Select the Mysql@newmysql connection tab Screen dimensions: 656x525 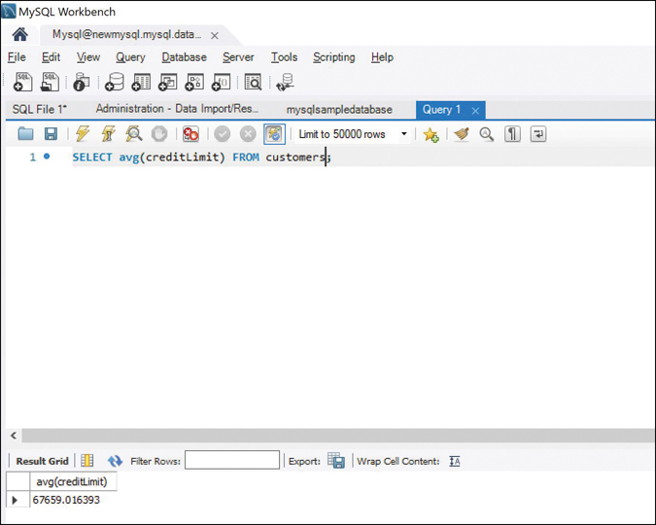pos(126,34)
